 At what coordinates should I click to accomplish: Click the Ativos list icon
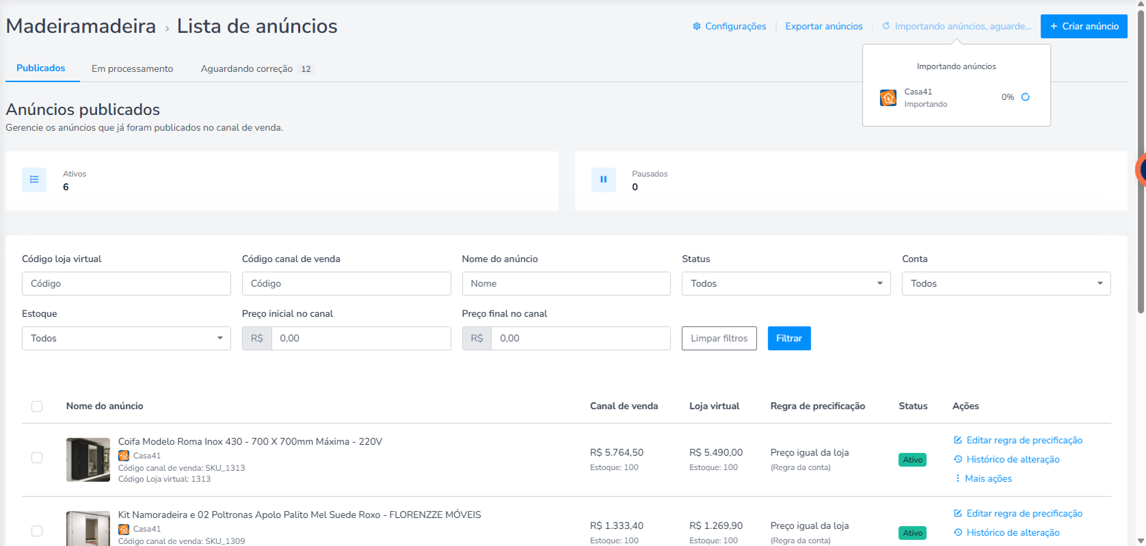[34, 180]
